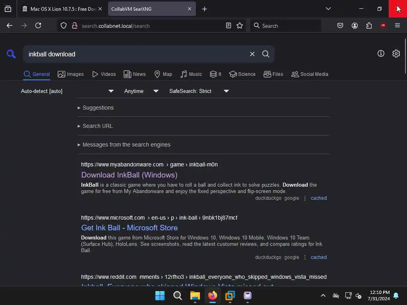Toggle reader view icon in address bar
Image resolution: width=407 pixels, height=305 pixels.
[229, 25]
